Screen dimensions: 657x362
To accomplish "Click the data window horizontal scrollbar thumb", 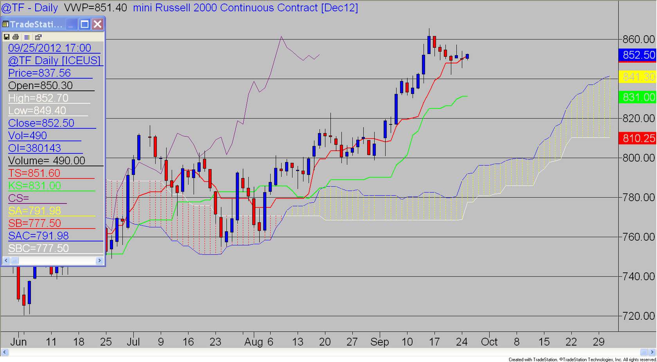I will click(x=14, y=261).
